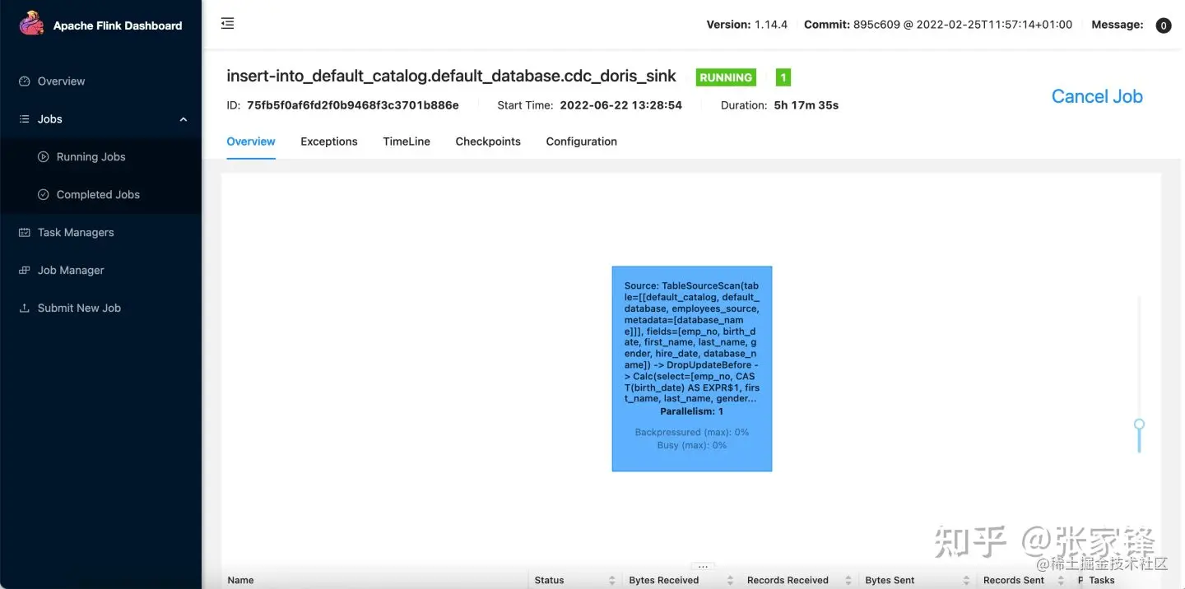
Task: Collapse the sidebar with the fold icon
Action: pyautogui.click(x=228, y=24)
